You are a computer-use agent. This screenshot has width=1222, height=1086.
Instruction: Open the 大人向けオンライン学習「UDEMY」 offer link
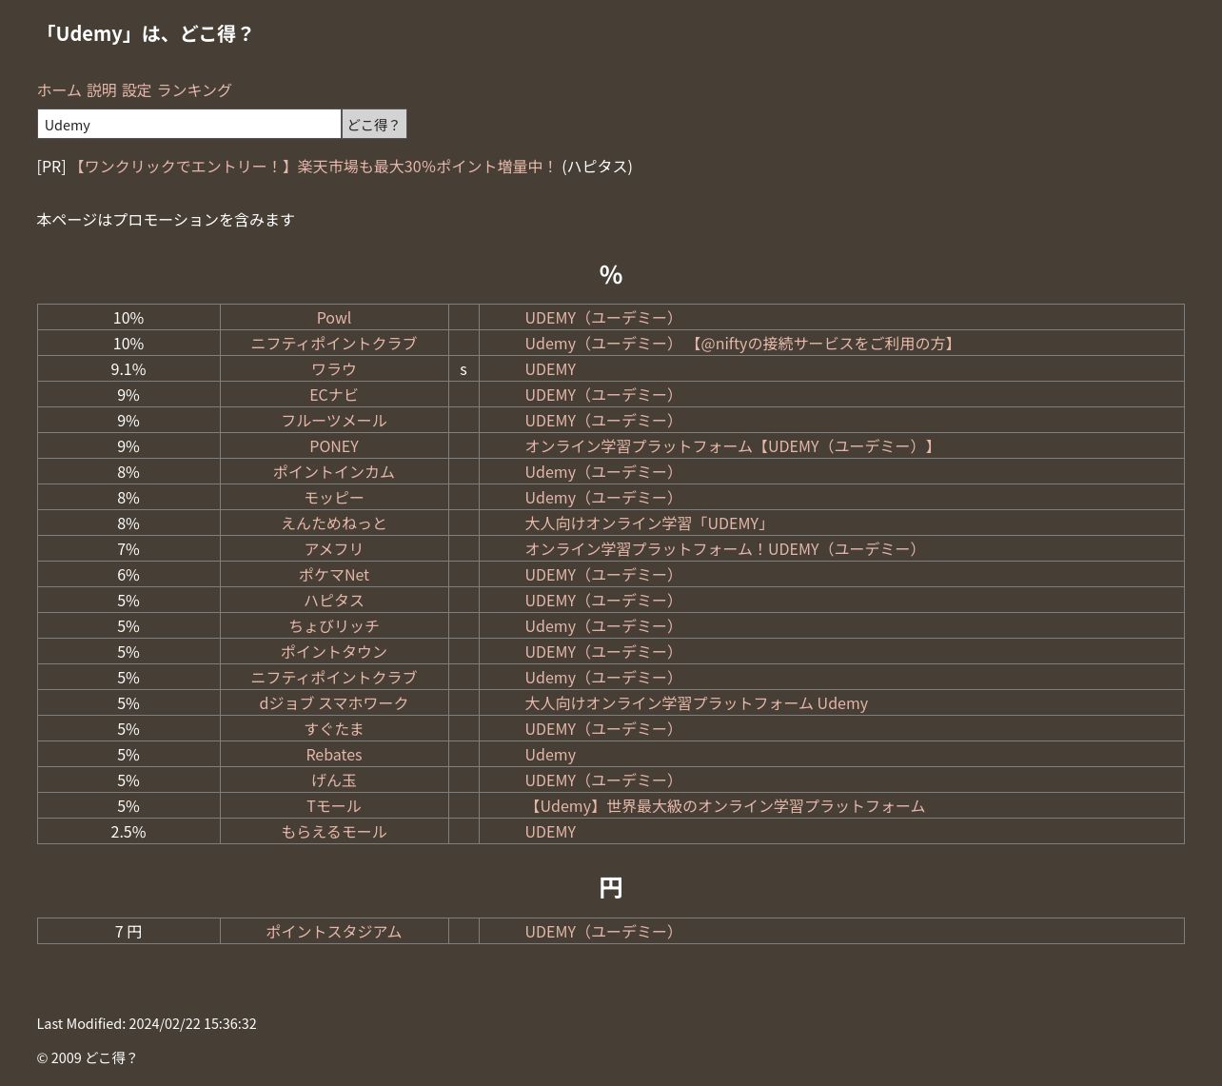pyautogui.click(x=647, y=523)
